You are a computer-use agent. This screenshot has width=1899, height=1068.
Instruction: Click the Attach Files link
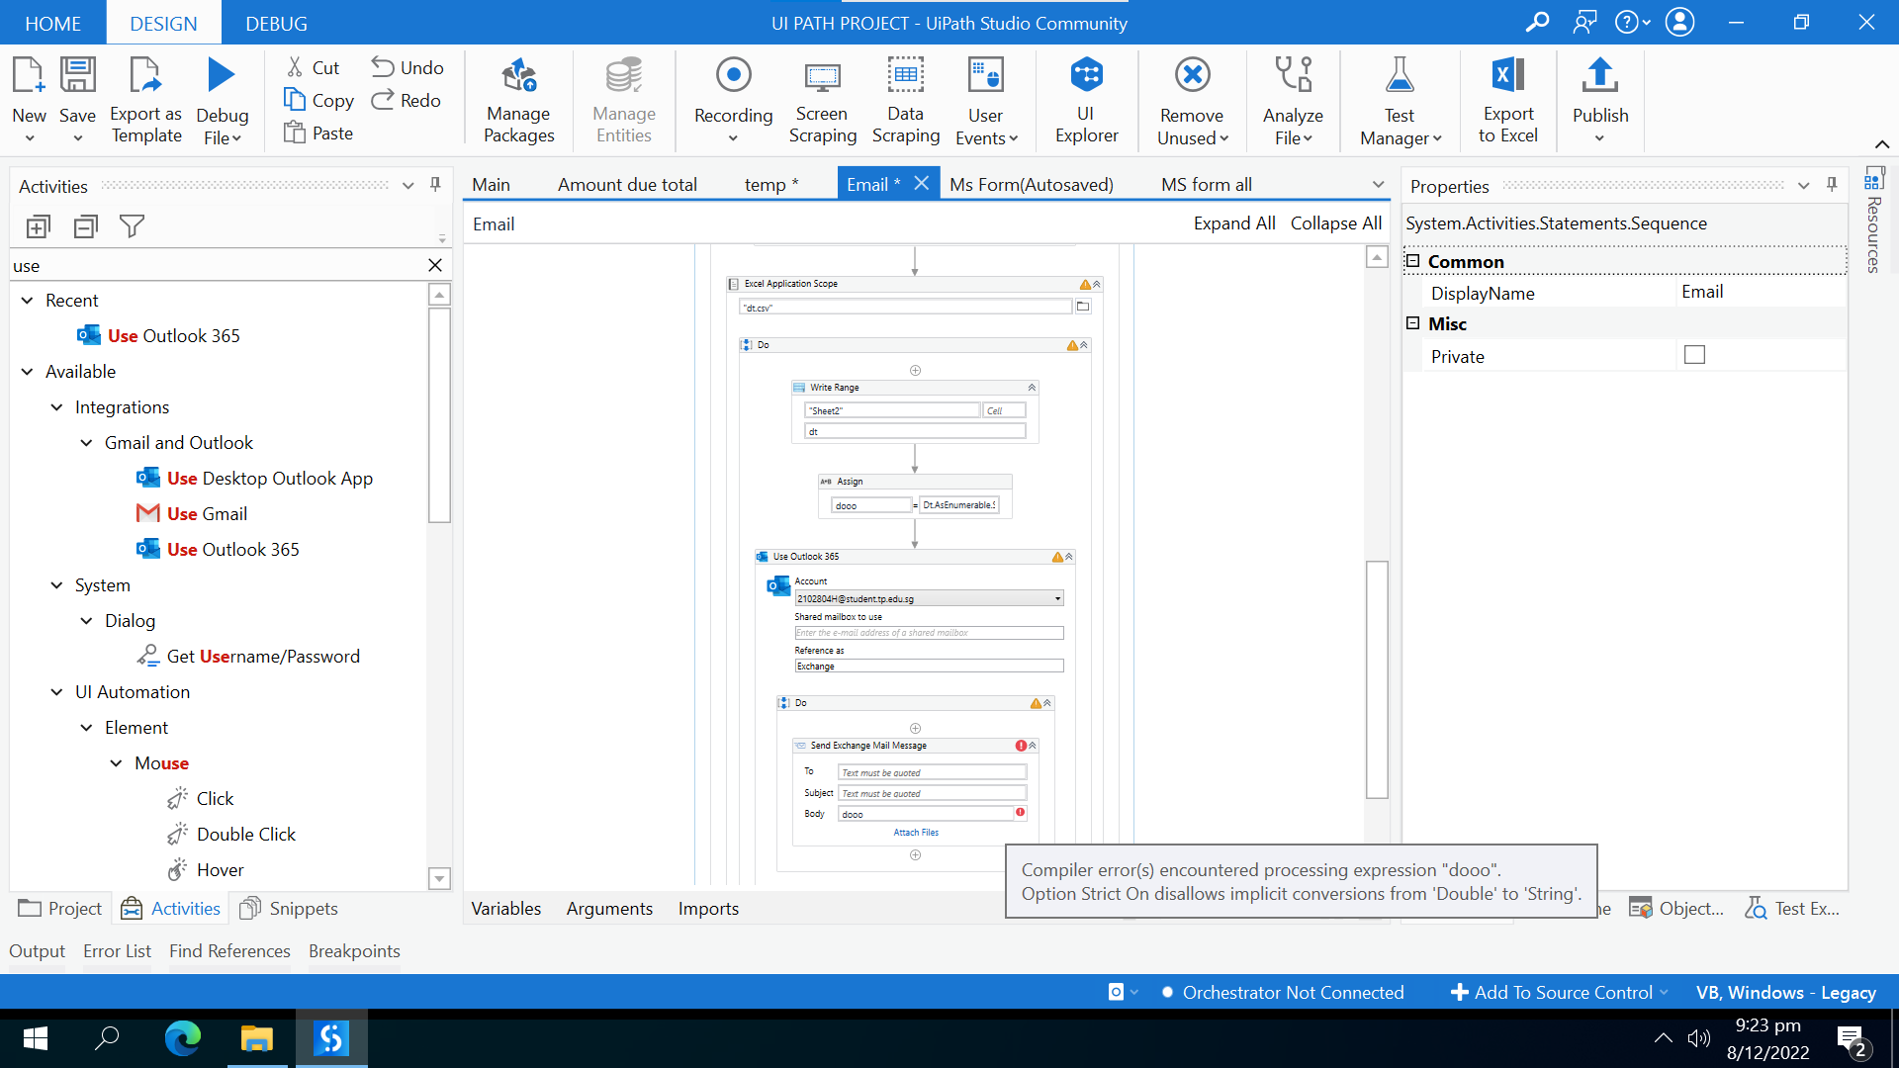point(916,833)
